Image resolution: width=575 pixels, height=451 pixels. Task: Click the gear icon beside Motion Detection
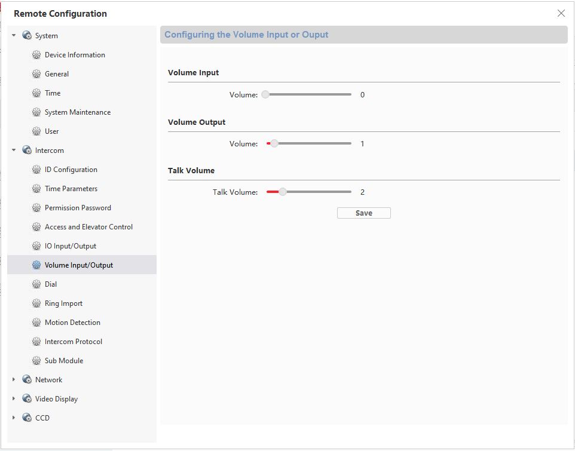[x=36, y=323]
